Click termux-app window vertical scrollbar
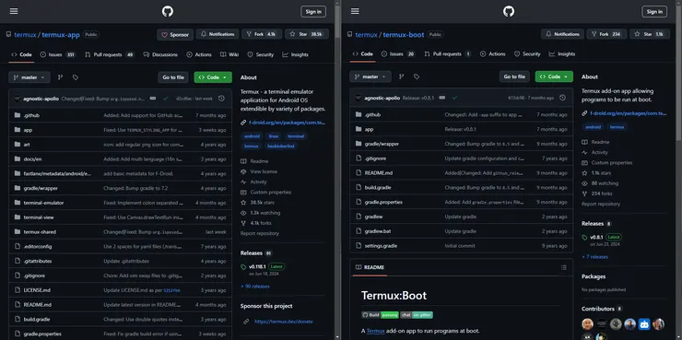Viewport: 682px width, 340px height. click(337, 170)
